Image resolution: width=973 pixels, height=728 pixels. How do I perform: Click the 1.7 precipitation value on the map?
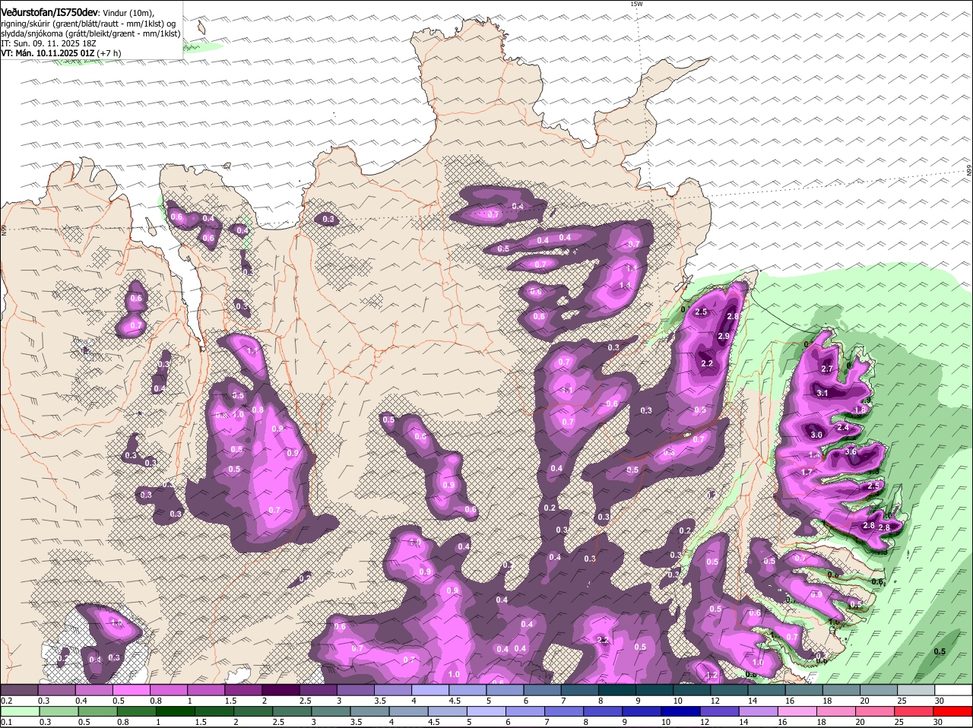point(807,472)
